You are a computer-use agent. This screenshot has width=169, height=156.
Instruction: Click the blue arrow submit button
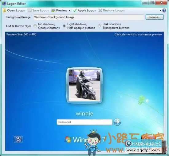point(117,122)
